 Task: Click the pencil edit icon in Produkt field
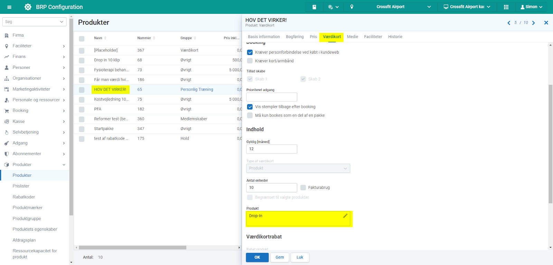pos(345,216)
